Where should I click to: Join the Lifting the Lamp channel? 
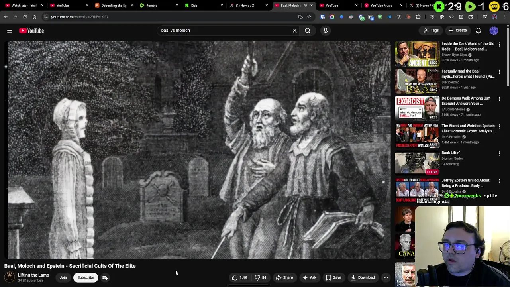63,277
